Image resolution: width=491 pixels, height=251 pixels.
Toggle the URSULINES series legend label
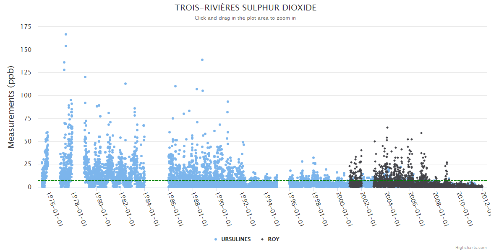pos(236,239)
